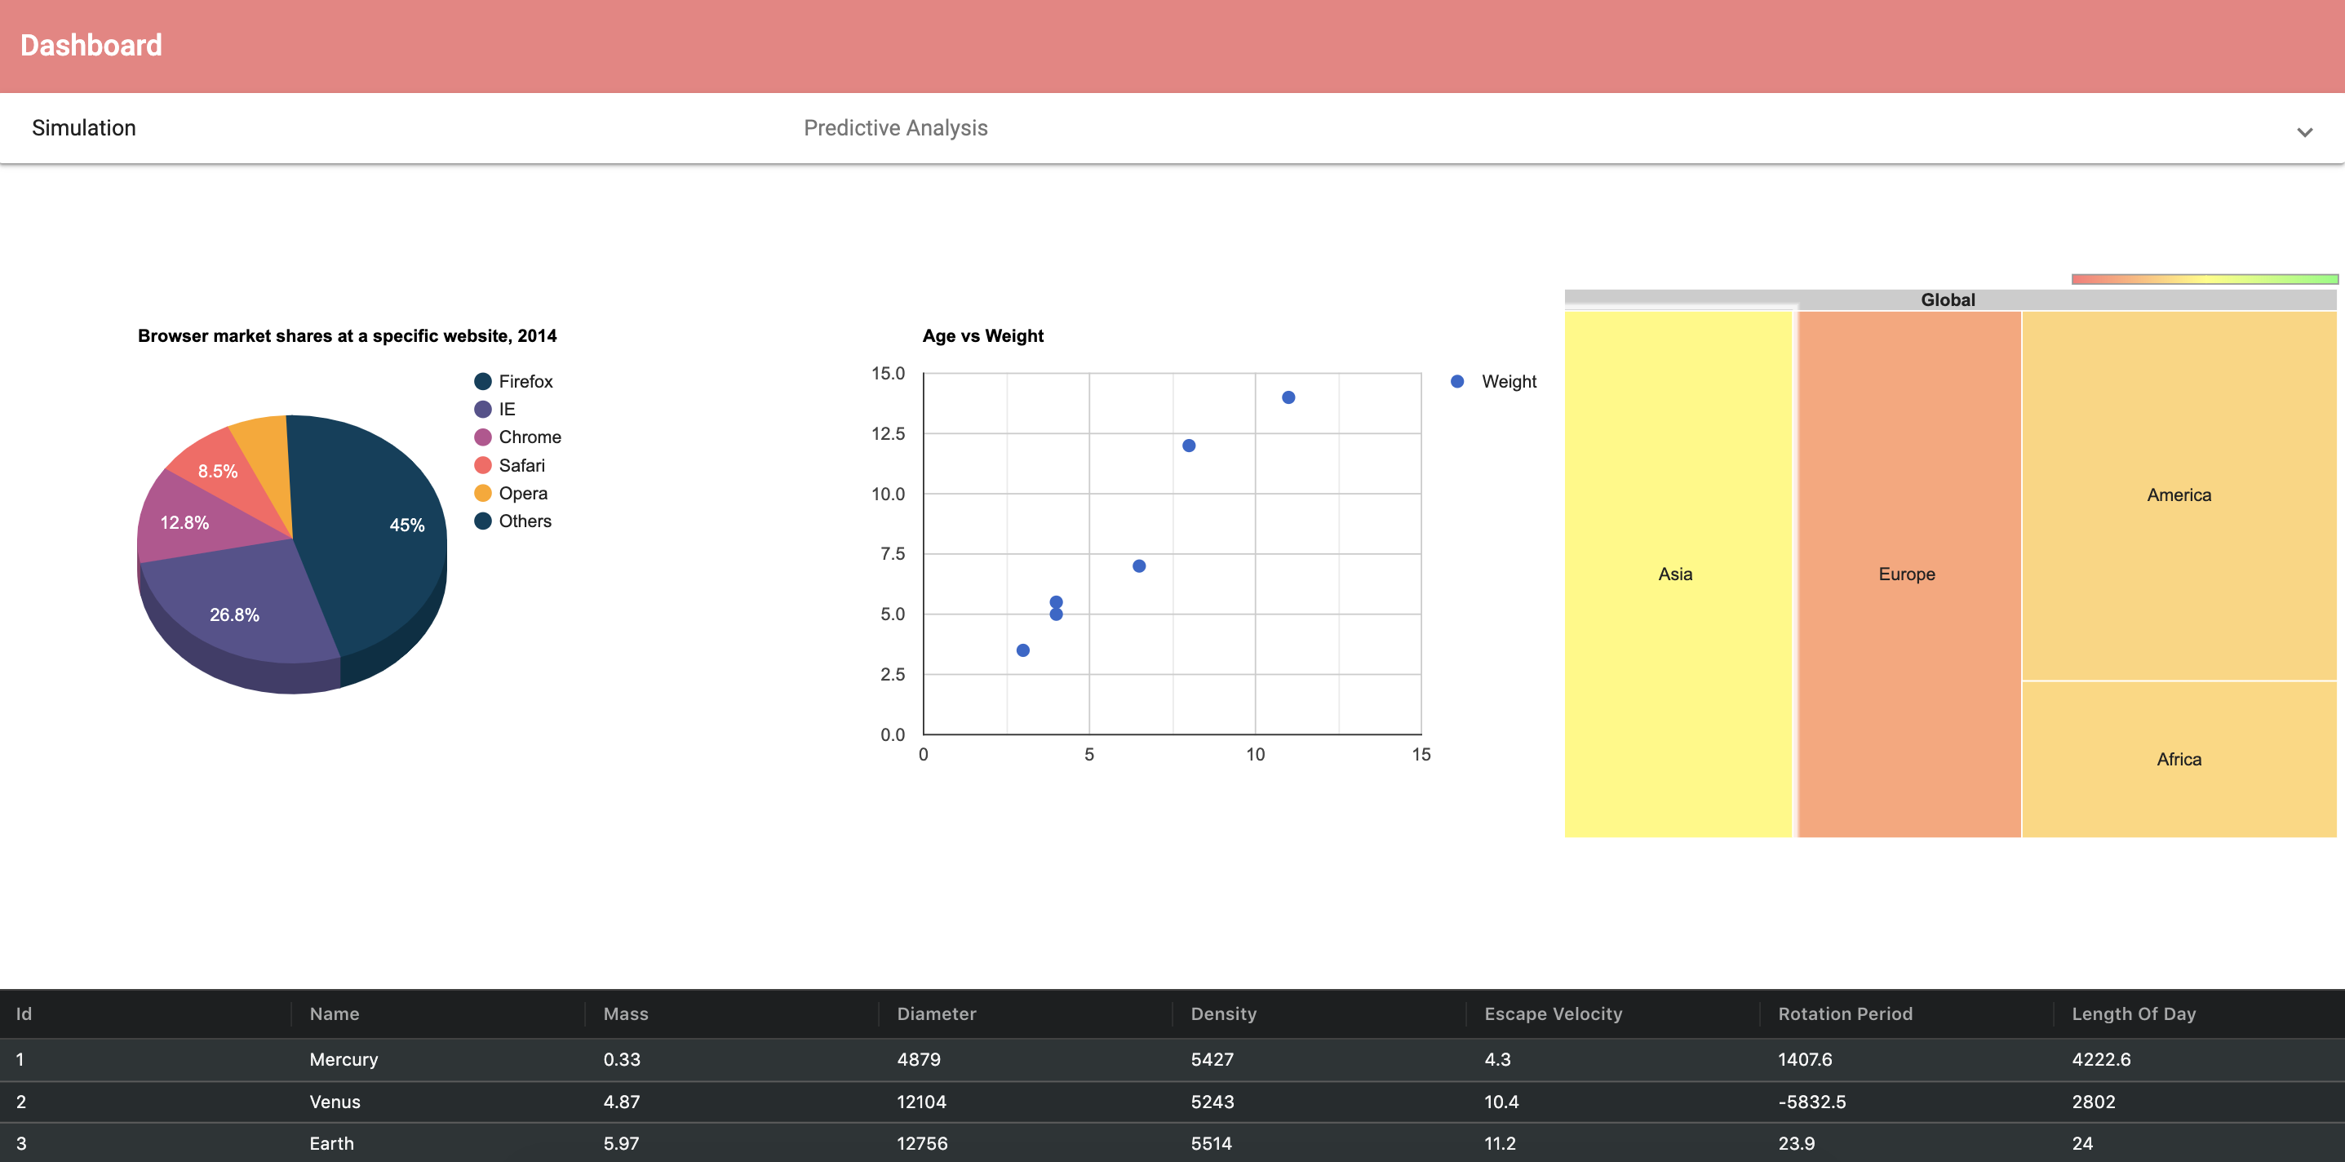Select the Weight legend marker on scatter chart

[x=1458, y=380]
